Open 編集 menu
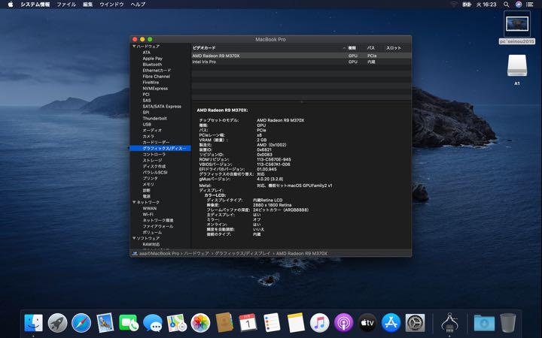Viewport: 542px width, 338px height. 88,5
